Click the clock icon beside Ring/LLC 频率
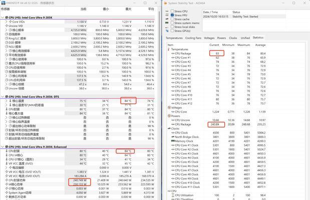310x200 pixels. pos(7,38)
